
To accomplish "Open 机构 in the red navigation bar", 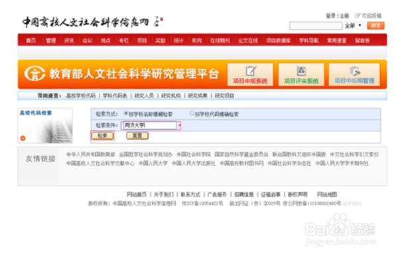I will point(197,40).
